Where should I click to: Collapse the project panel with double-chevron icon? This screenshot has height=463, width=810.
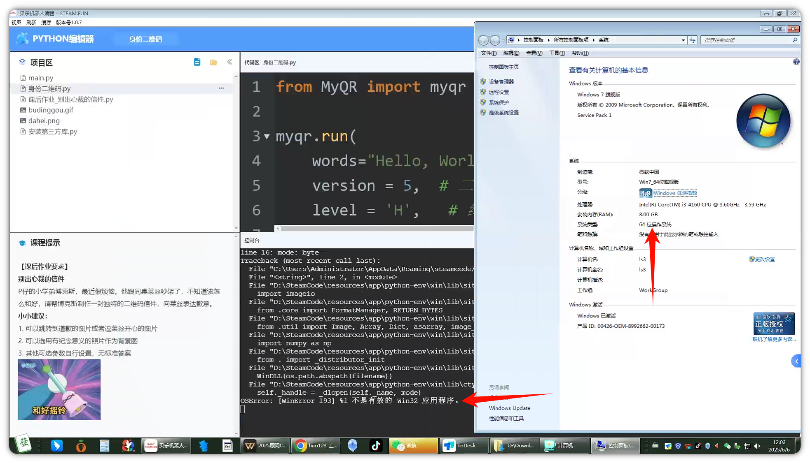[x=229, y=62]
